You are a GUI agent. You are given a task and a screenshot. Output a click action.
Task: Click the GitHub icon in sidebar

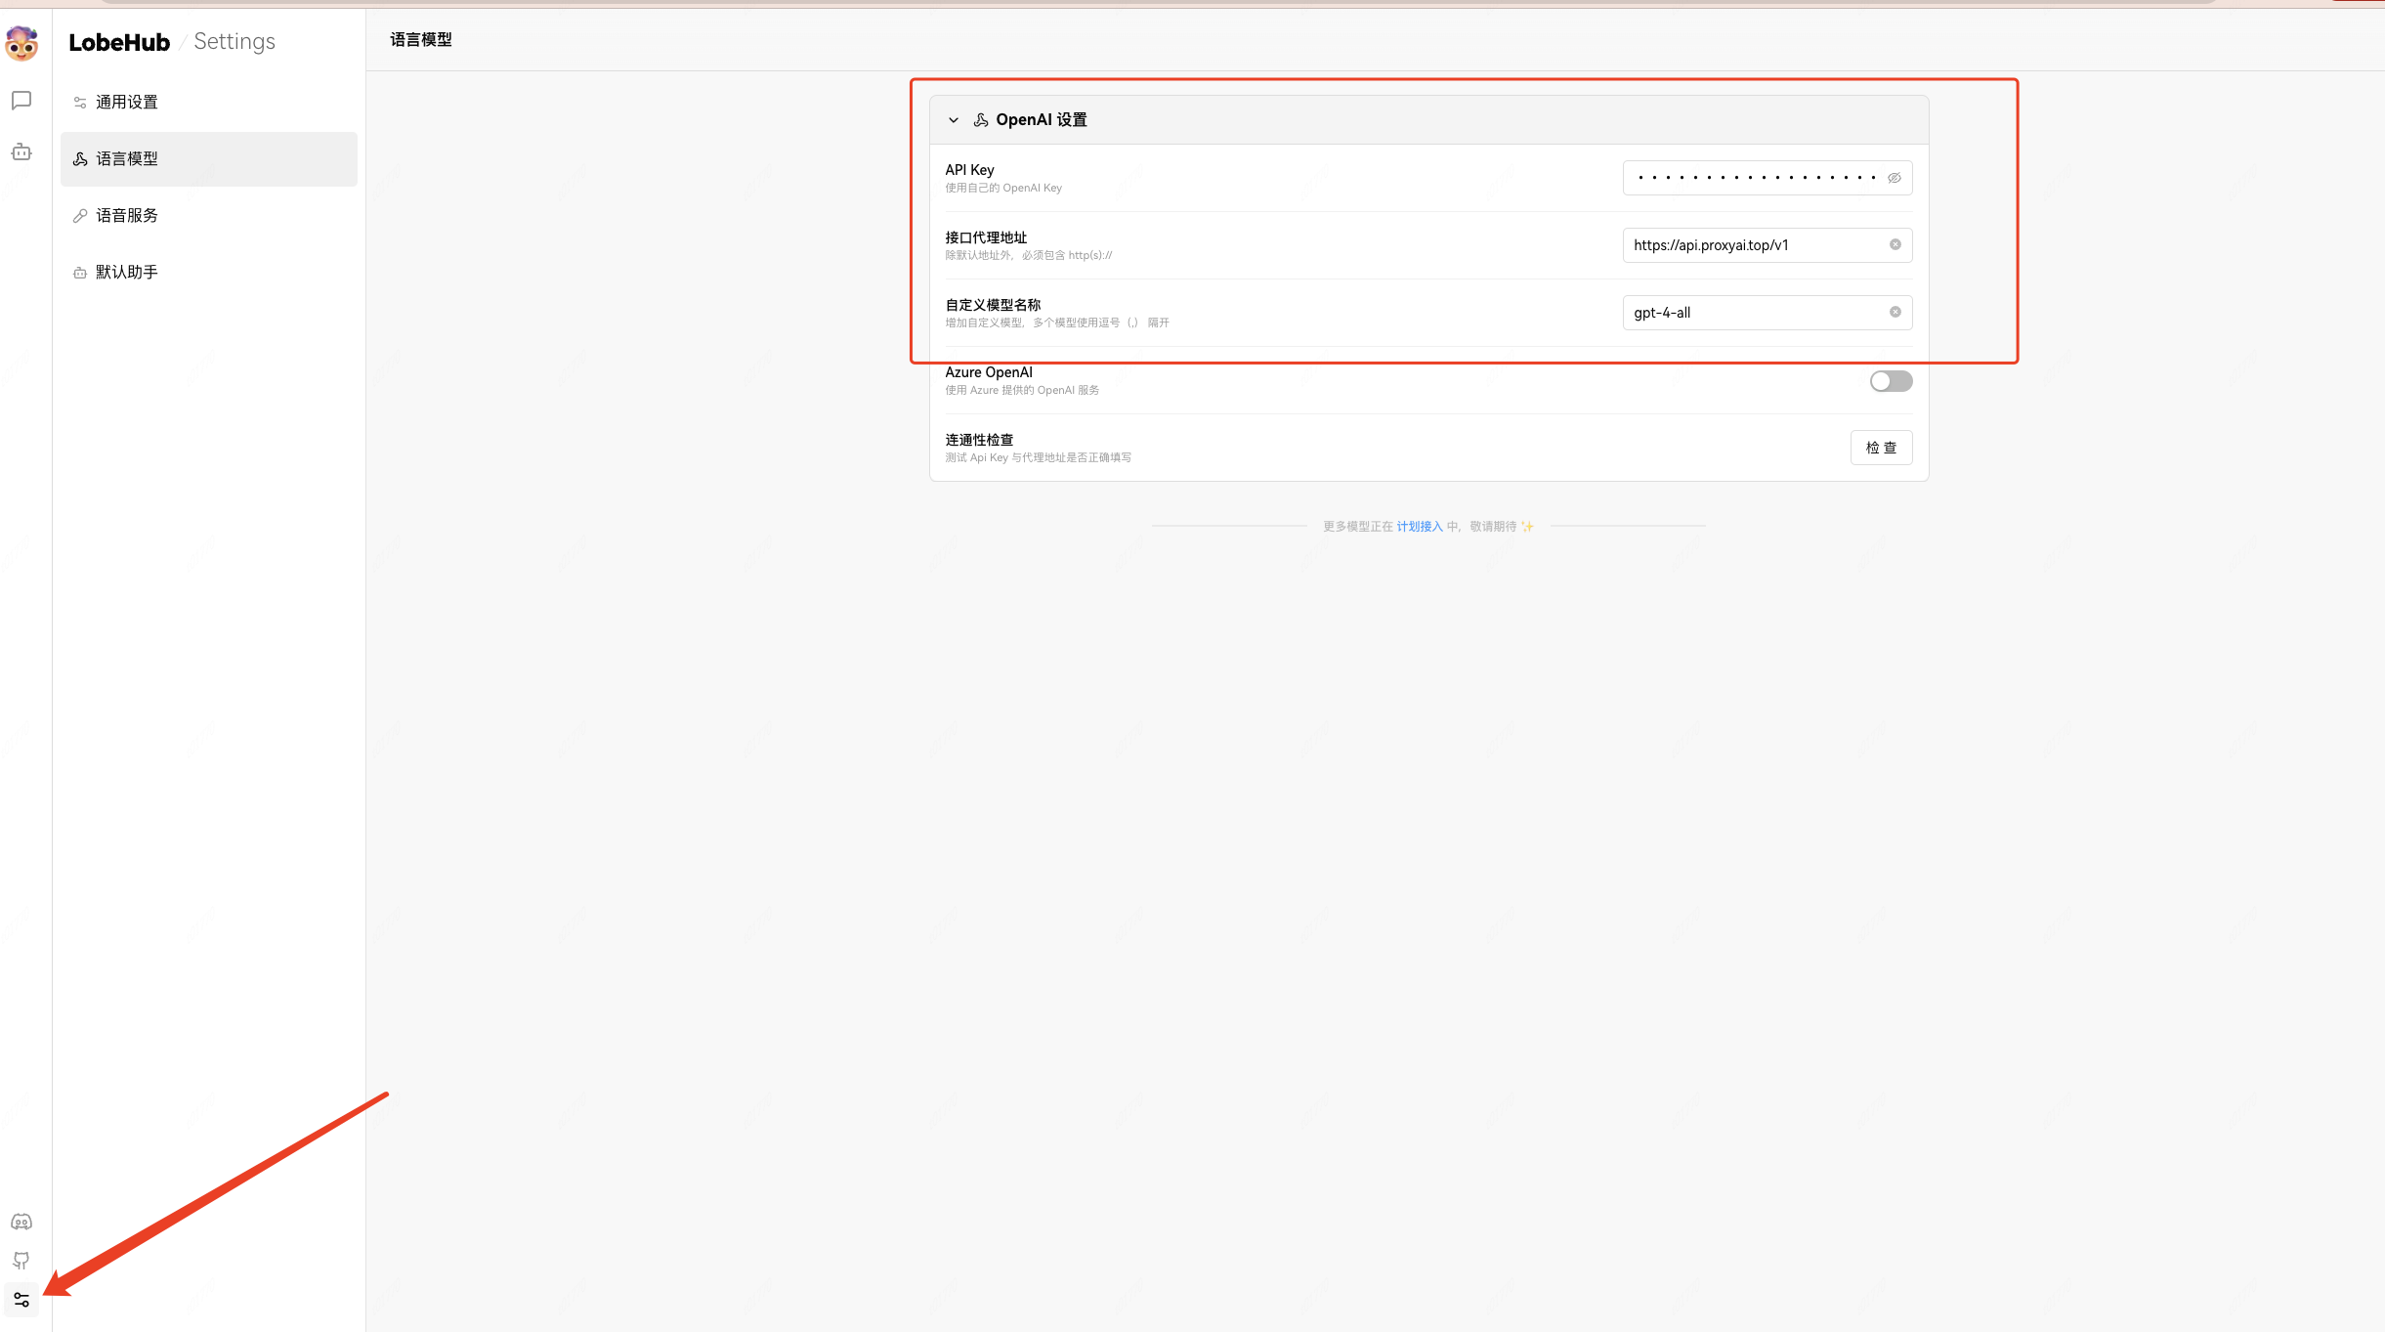(x=21, y=1261)
